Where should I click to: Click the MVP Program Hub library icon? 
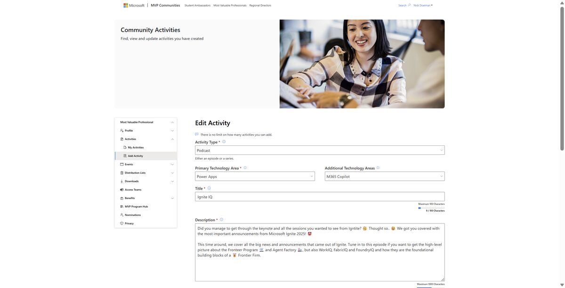point(122,207)
